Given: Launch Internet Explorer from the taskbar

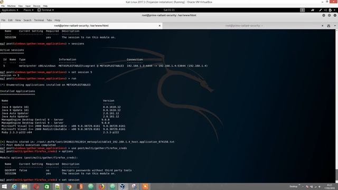Looking at the screenshot, I should 14,186.
